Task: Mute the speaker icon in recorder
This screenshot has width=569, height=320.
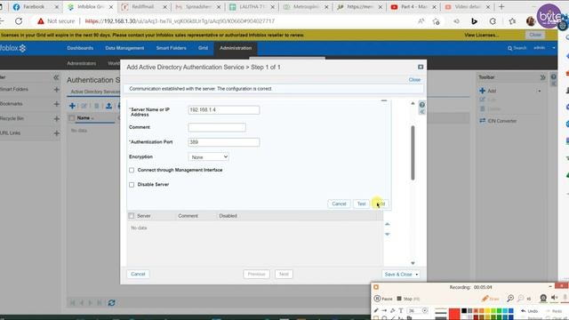Action: point(554,298)
